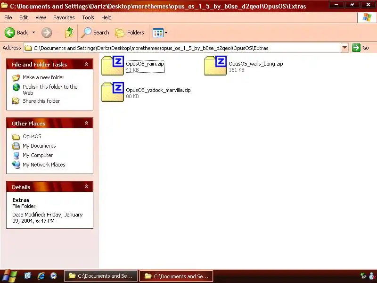Click the second taskbar Explorer window button
This screenshot has width=377, height=283.
point(176,276)
